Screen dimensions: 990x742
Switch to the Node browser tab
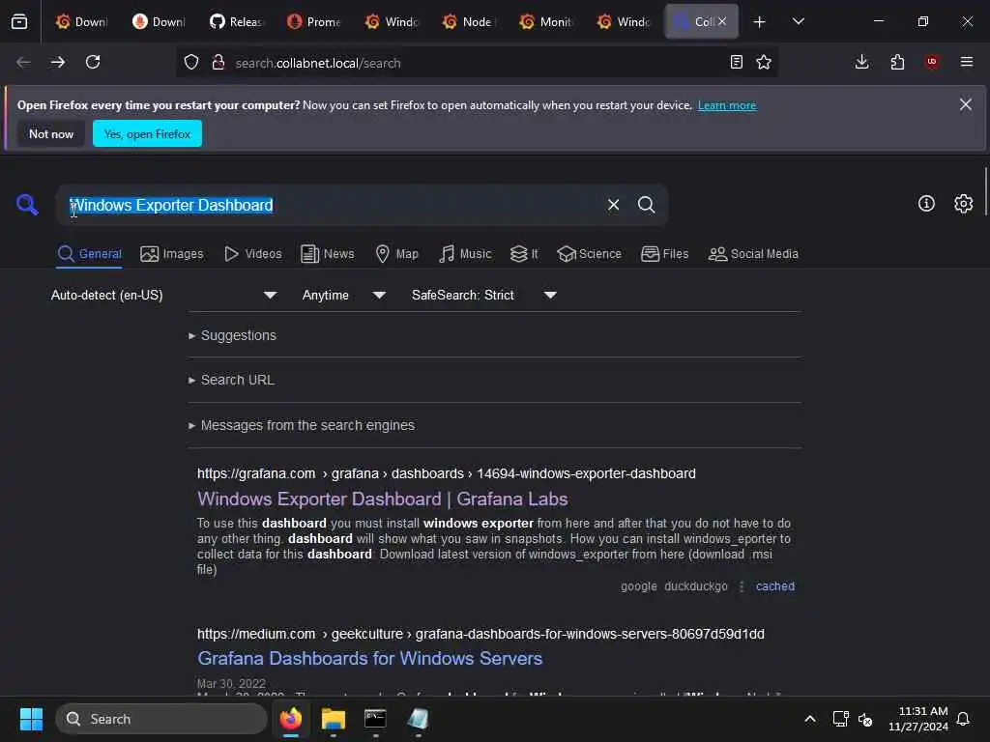[469, 22]
